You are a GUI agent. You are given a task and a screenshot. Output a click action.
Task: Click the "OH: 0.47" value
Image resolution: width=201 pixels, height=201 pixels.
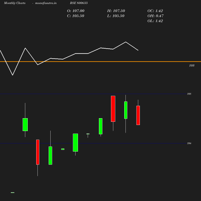(x=156, y=16)
